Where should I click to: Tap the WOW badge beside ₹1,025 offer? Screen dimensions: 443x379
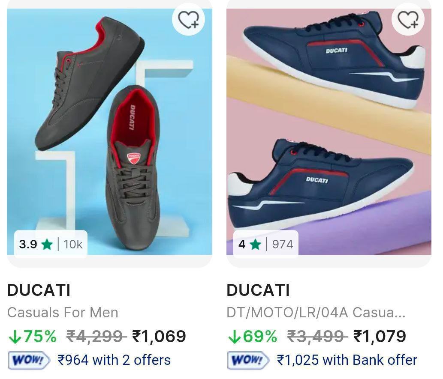[248, 360]
